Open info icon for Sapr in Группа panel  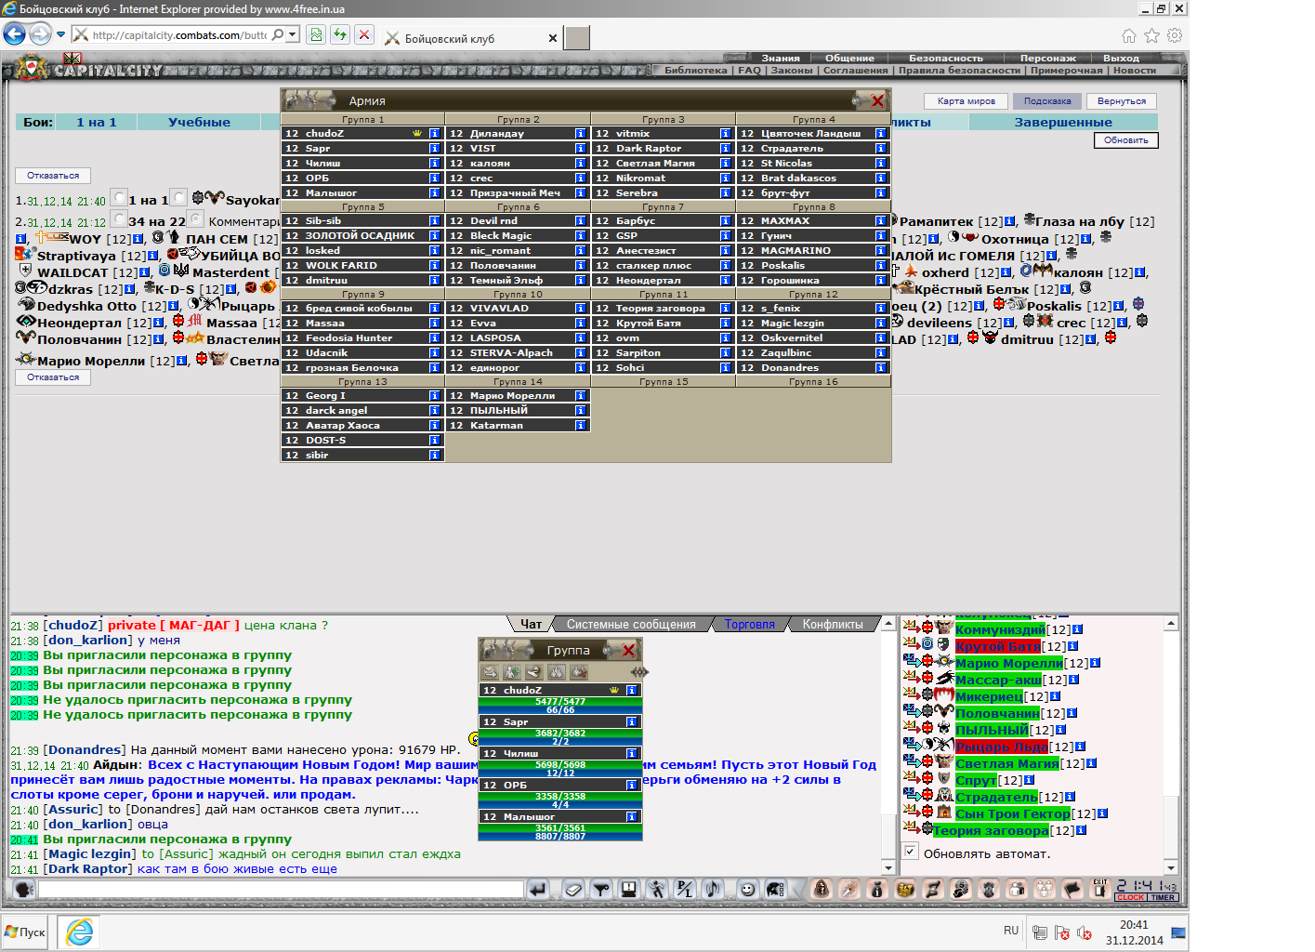(x=631, y=721)
